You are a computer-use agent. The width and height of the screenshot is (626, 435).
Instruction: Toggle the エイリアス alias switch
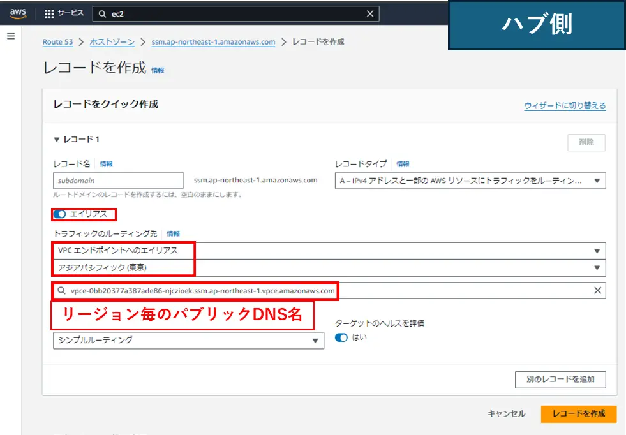click(59, 214)
